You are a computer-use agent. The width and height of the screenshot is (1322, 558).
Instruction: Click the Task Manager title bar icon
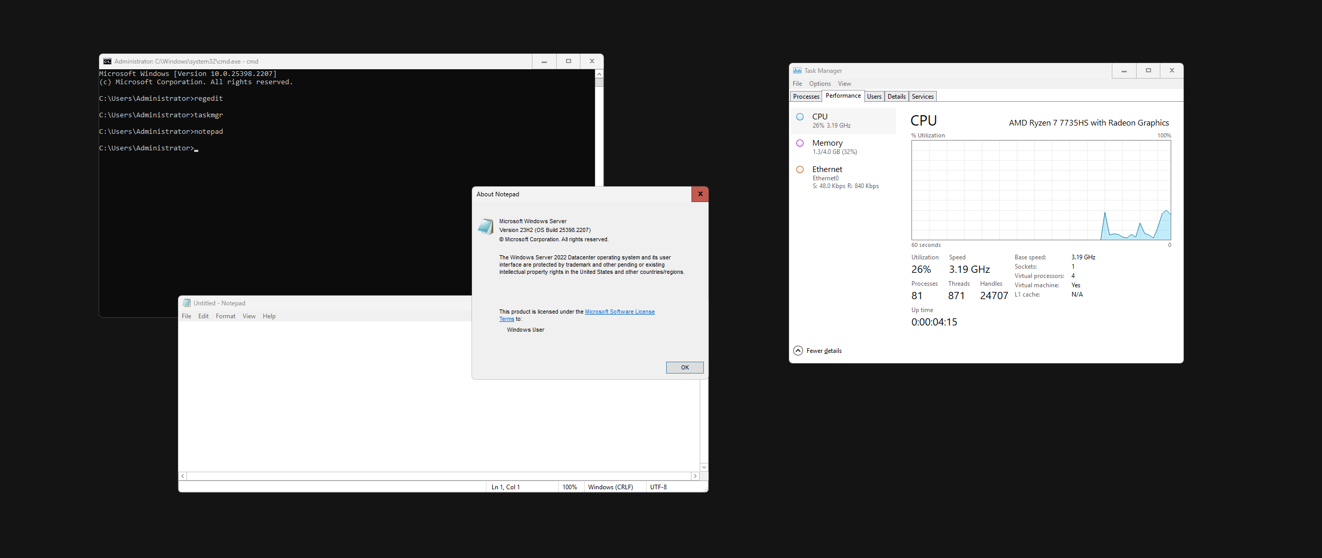coord(797,71)
